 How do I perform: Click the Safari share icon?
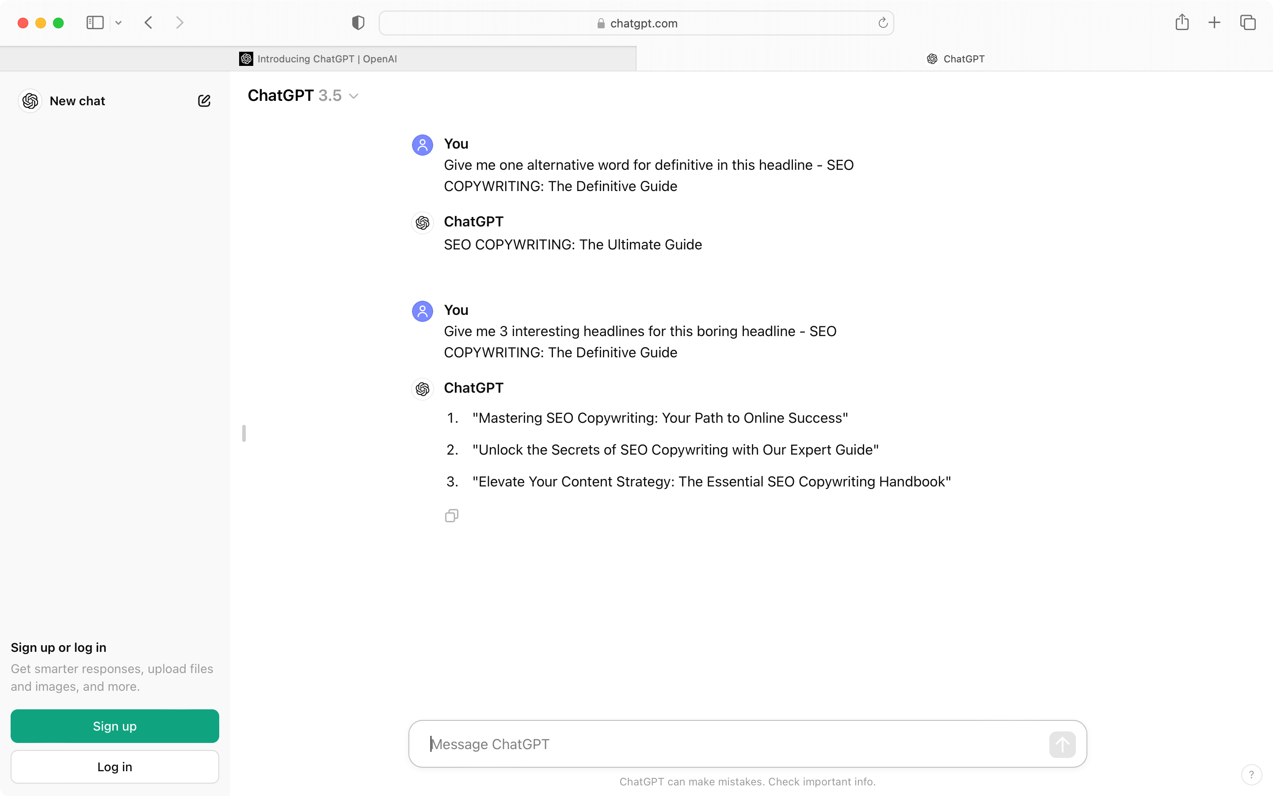point(1182,22)
